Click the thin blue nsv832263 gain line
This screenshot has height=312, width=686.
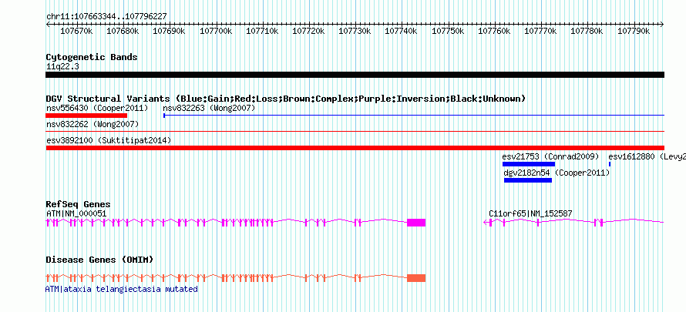tap(414, 116)
